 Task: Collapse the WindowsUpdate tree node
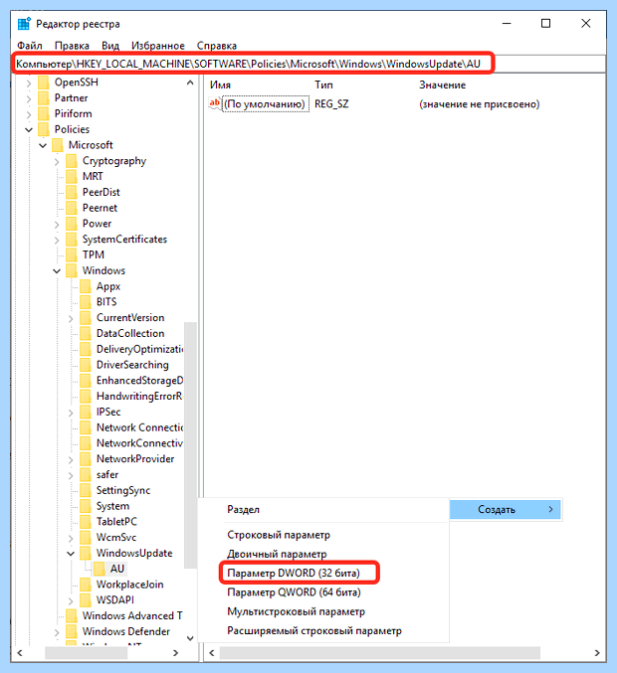(71, 554)
